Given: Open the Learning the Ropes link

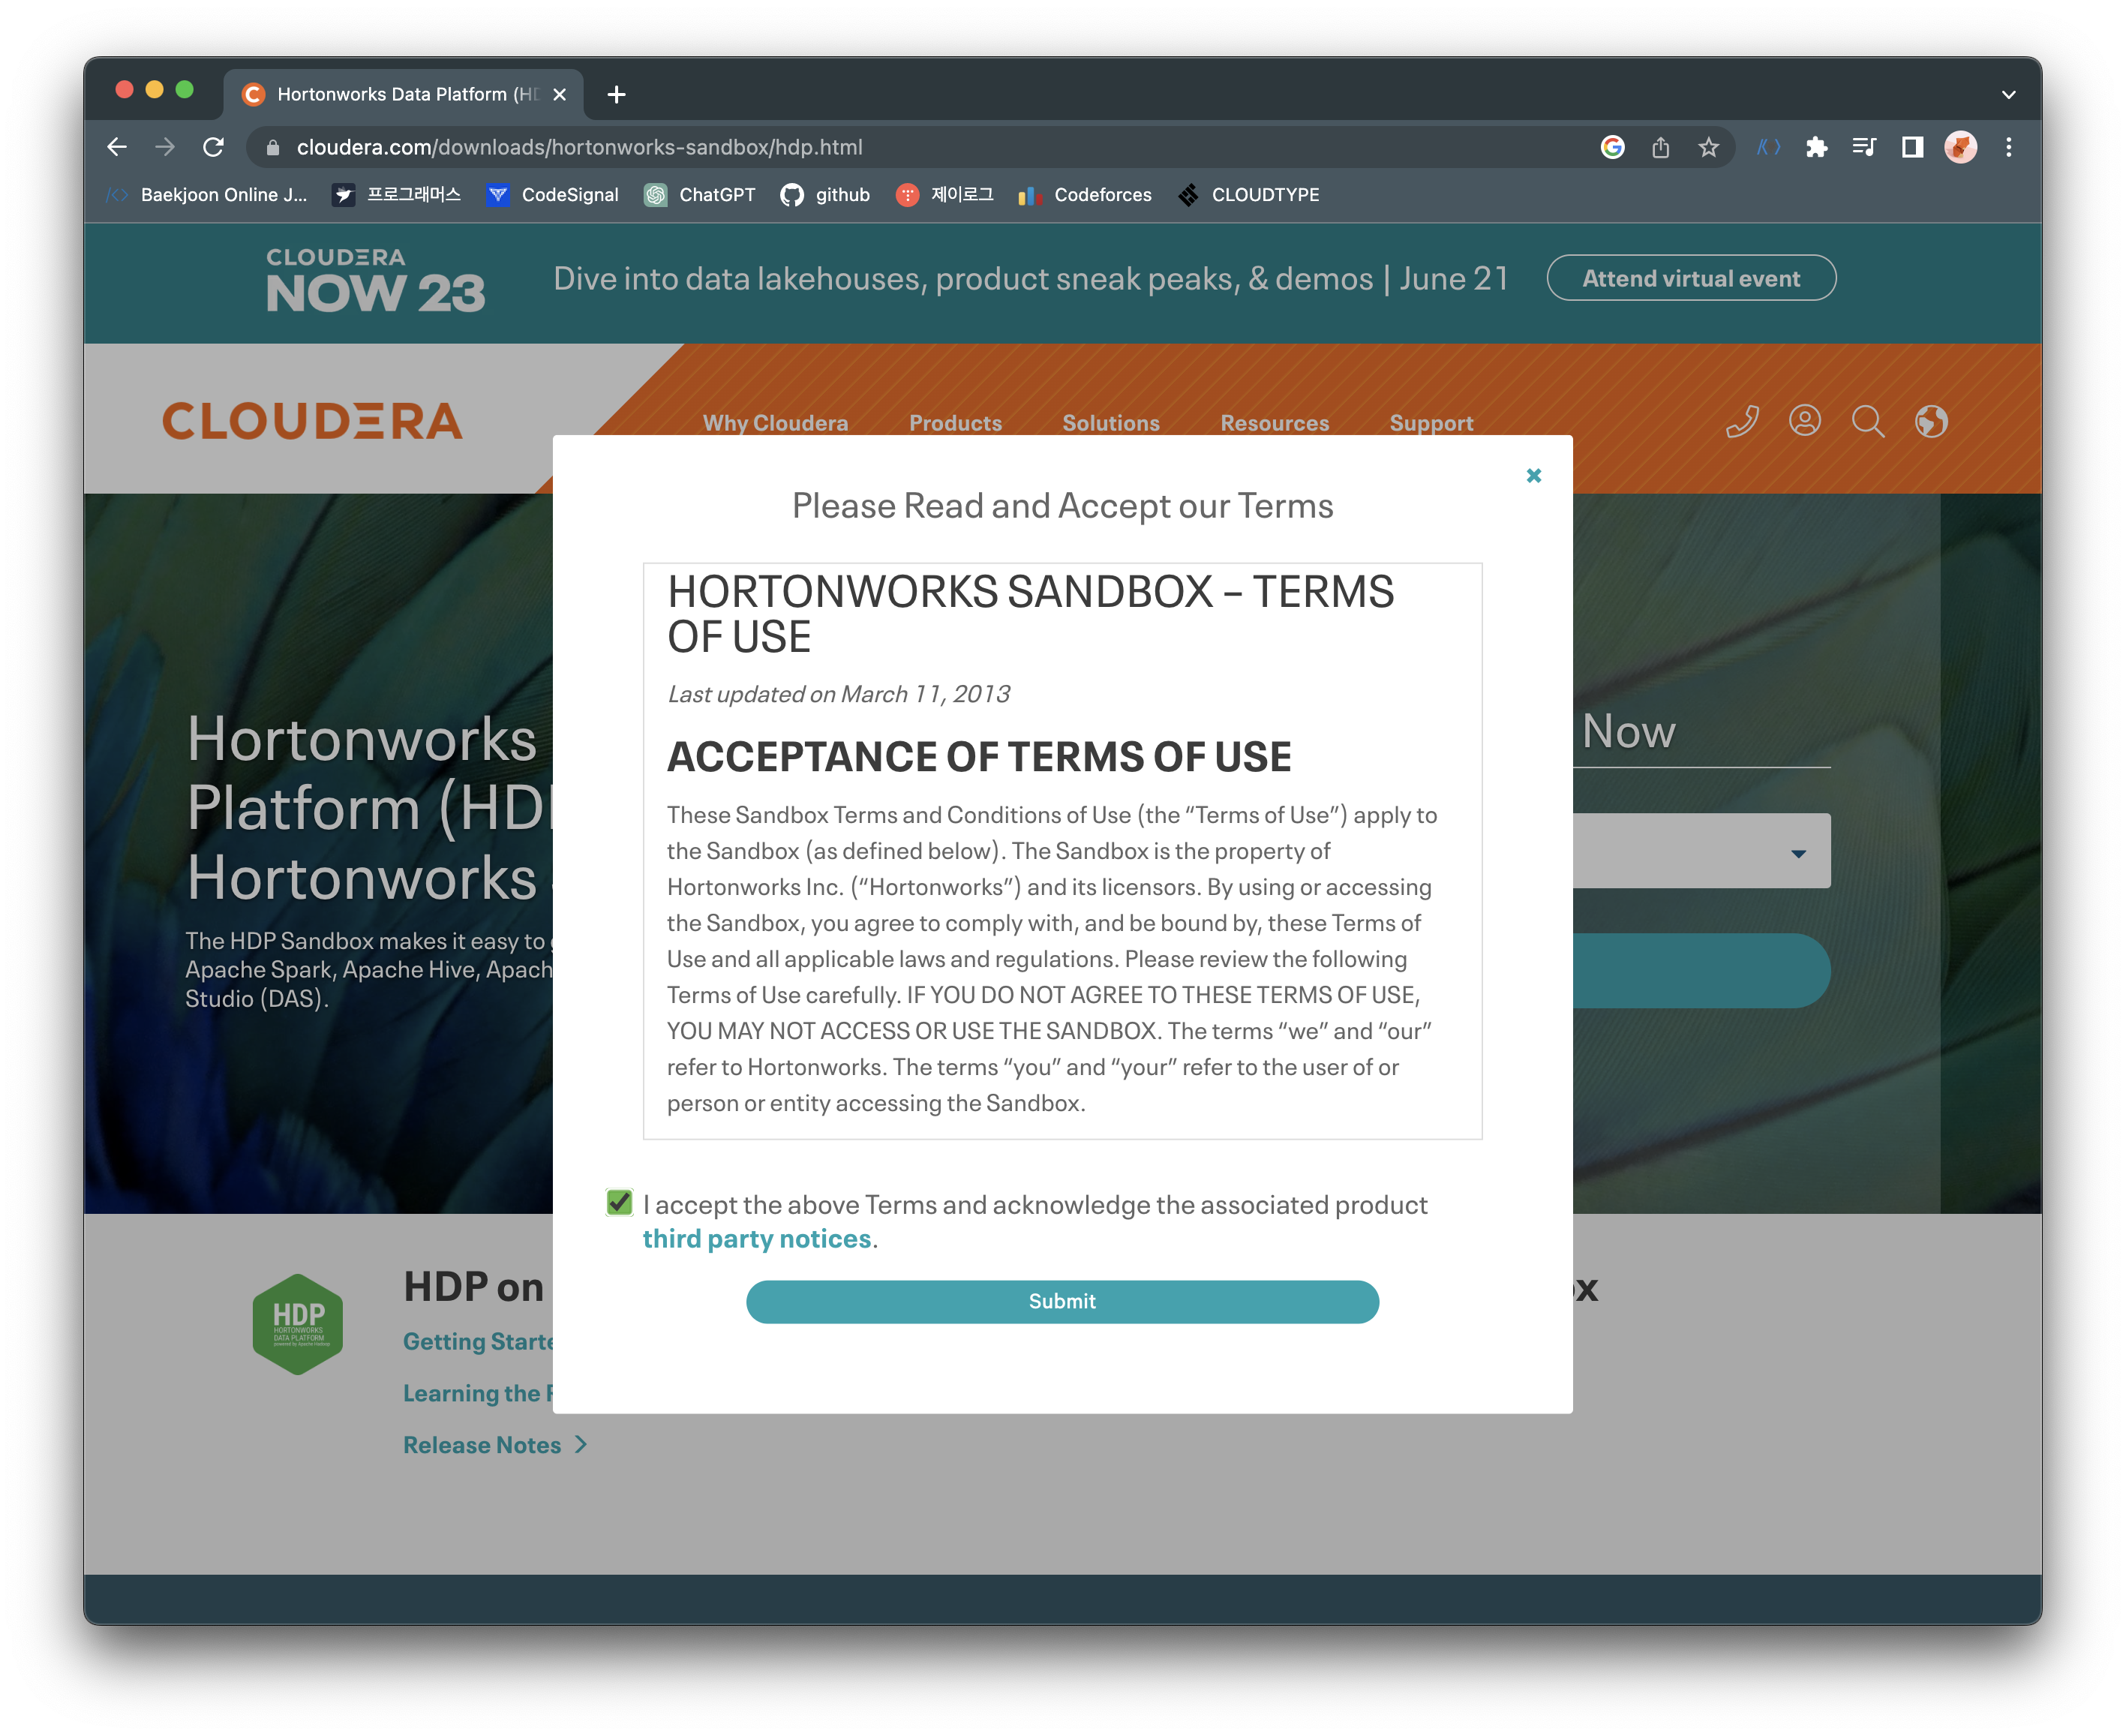Looking at the screenshot, I should point(478,1393).
